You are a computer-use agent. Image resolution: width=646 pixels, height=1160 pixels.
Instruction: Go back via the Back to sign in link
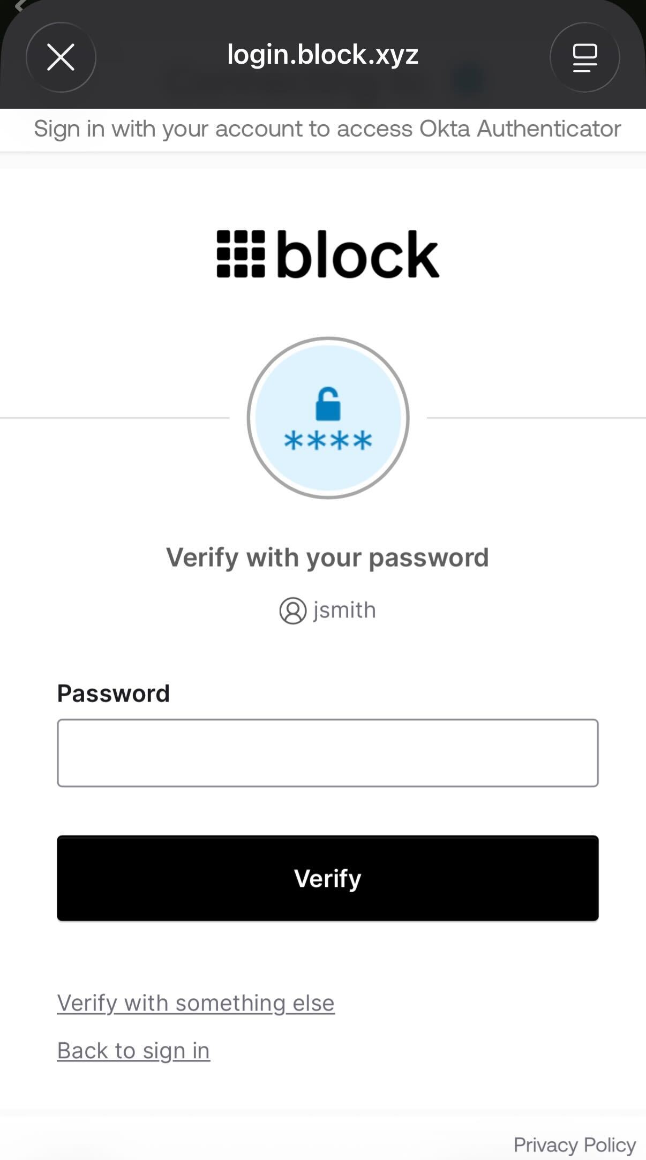tap(133, 1051)
